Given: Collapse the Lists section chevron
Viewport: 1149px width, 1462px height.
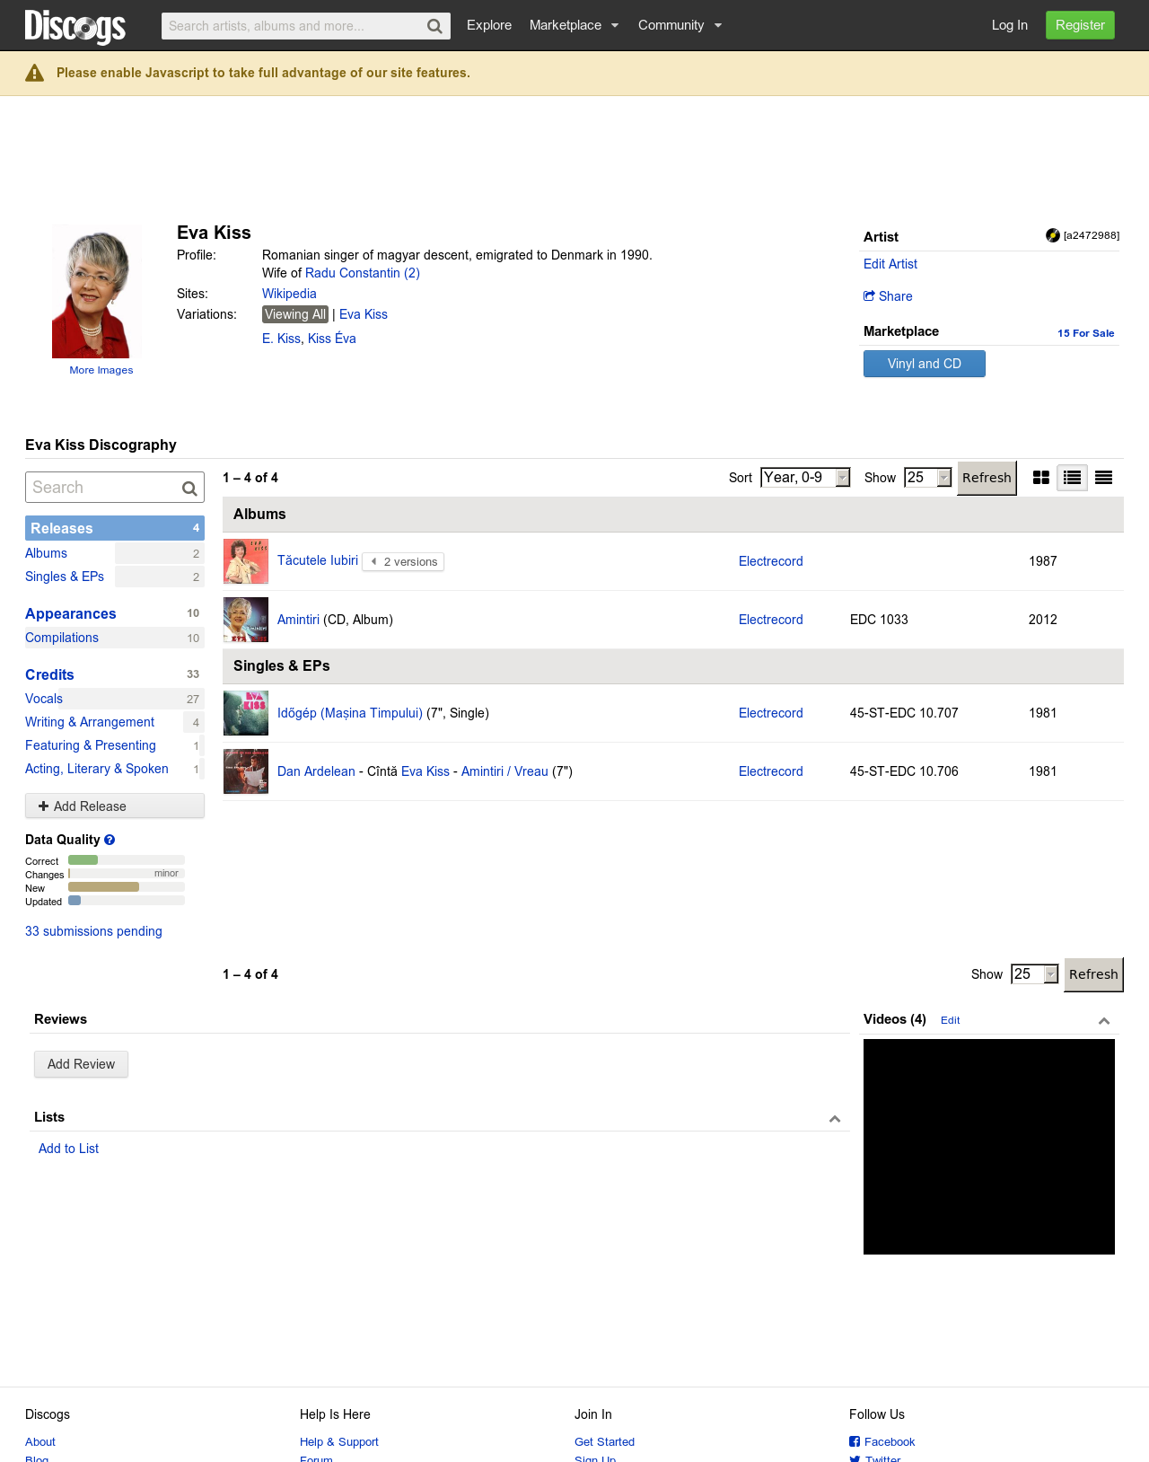Looking at the screenshot, I should 835,1118.
